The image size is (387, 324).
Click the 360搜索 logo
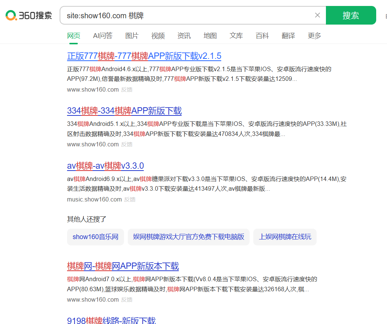(x=29, y=15)
